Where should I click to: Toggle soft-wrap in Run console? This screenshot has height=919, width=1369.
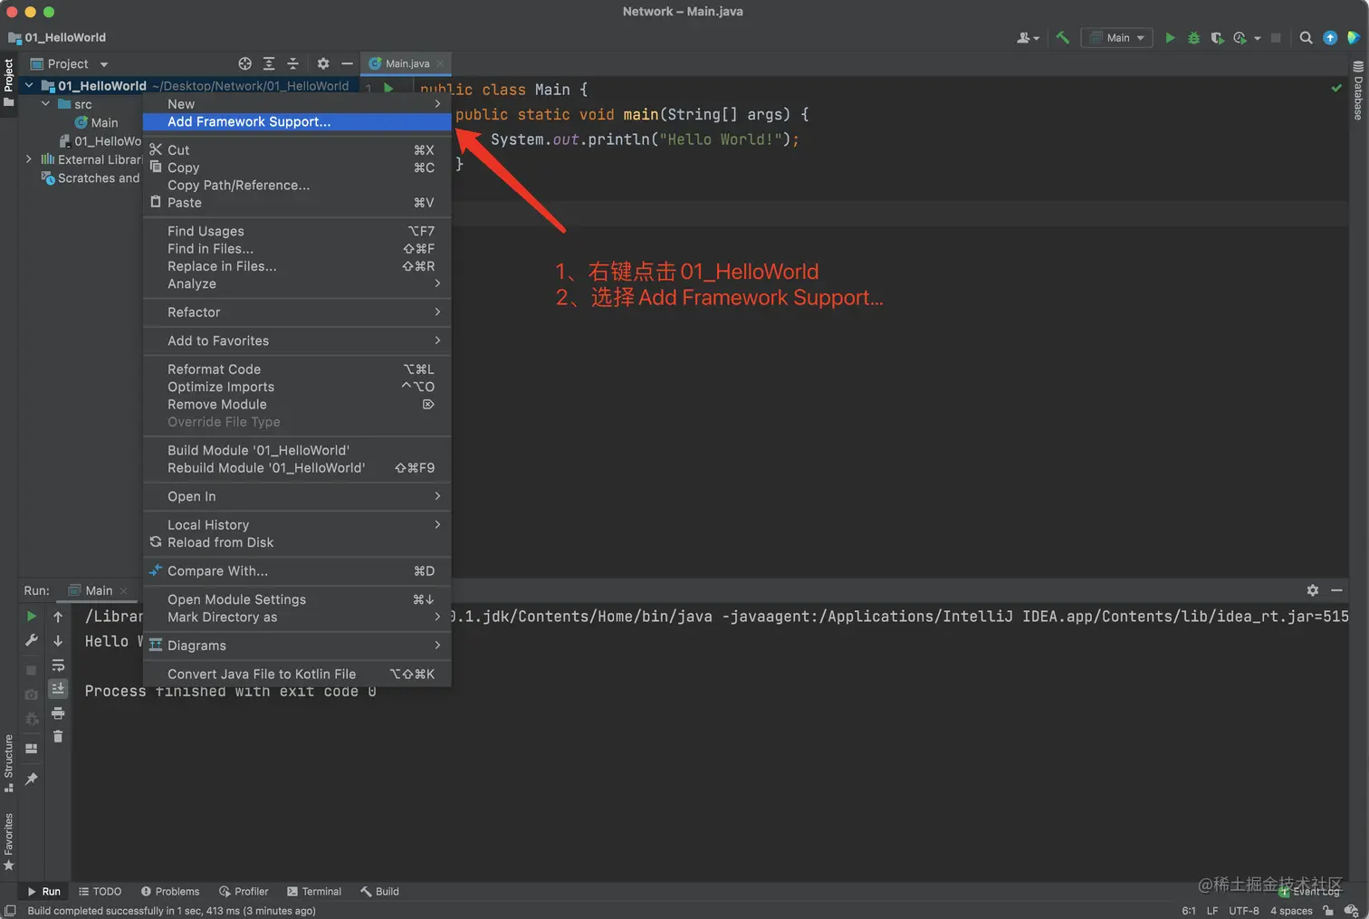(58, 665)
